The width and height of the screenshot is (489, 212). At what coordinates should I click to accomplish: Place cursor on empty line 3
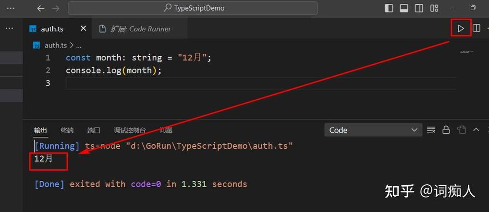click(261, 83)
